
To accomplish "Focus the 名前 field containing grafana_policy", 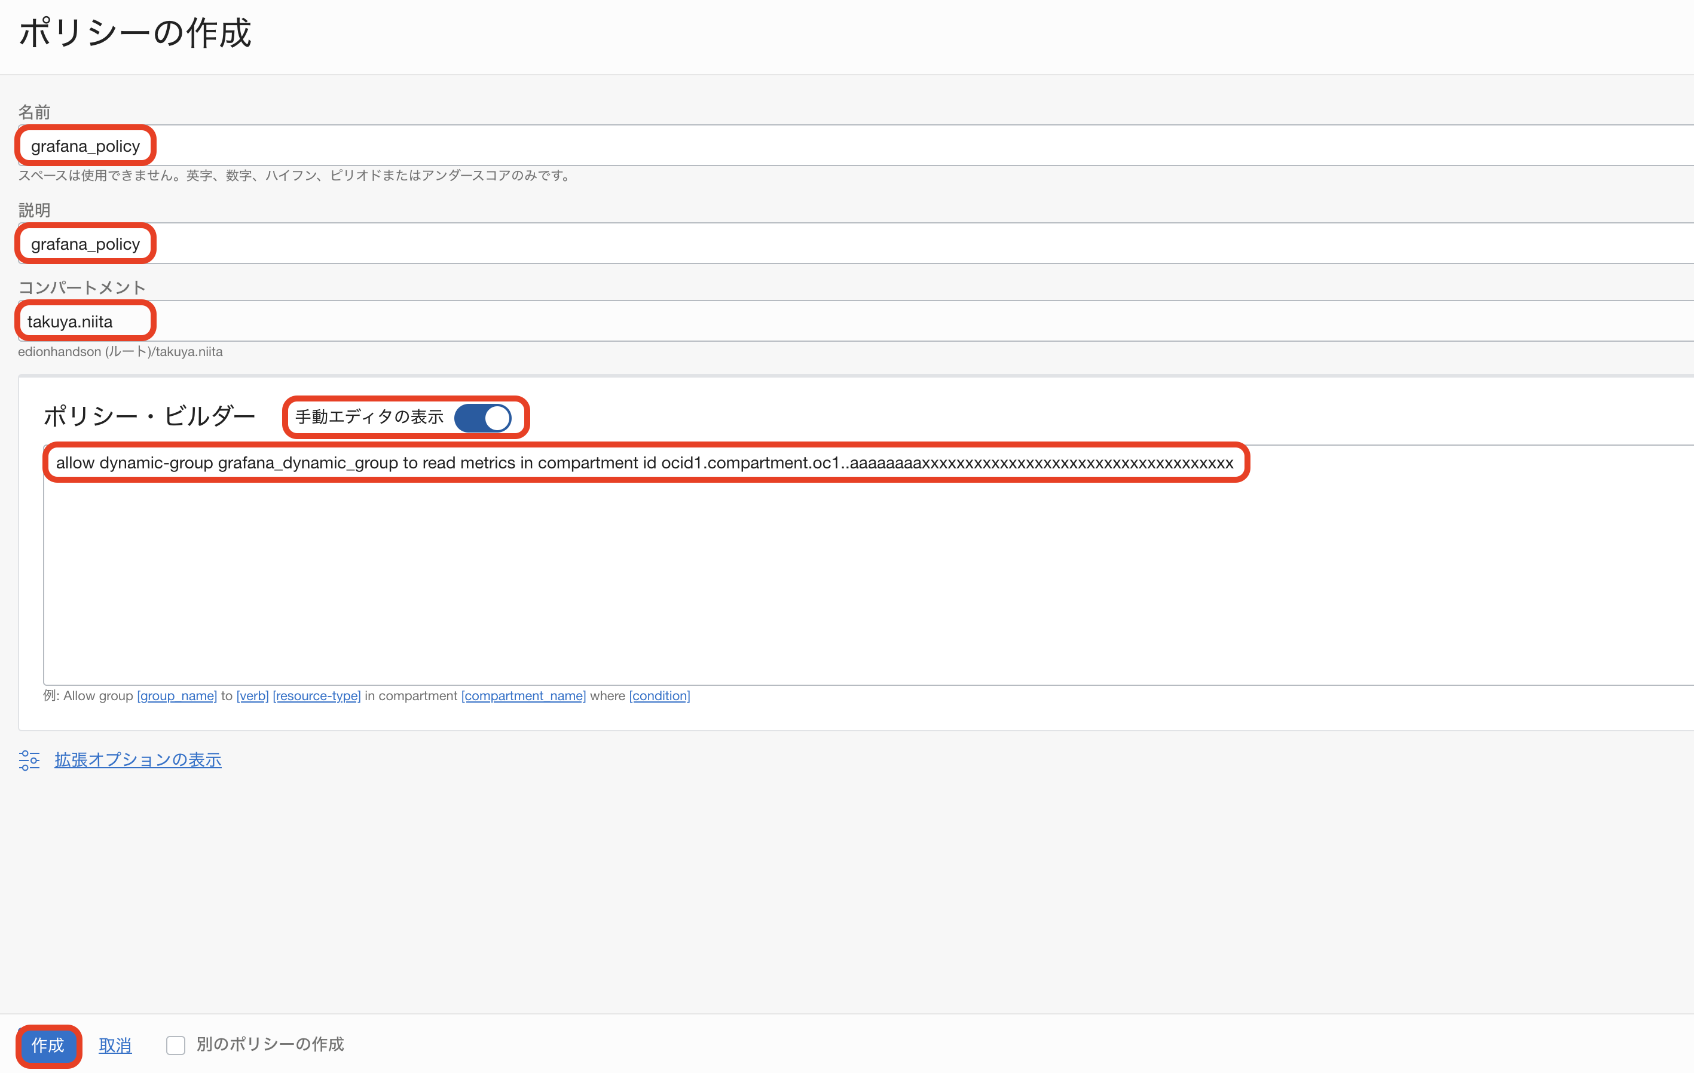I will point(844,146).
